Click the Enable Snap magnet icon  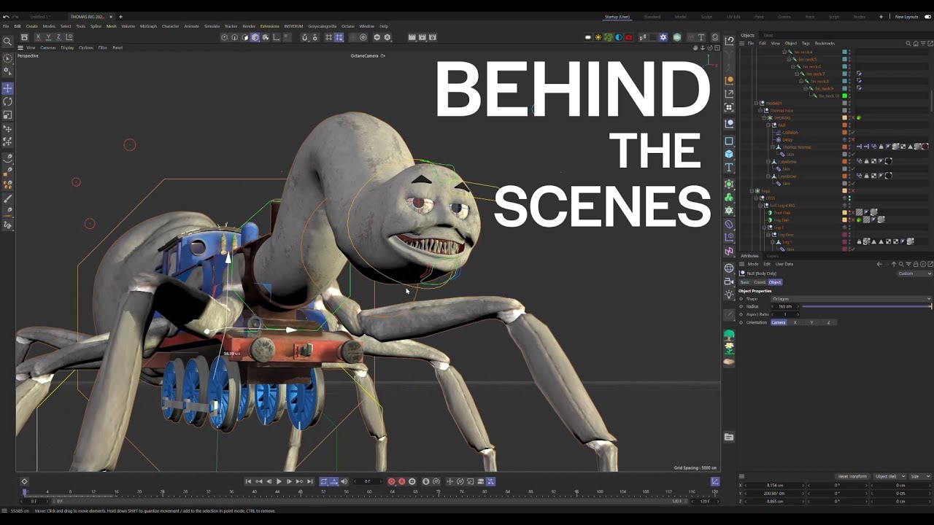[305, 37]
